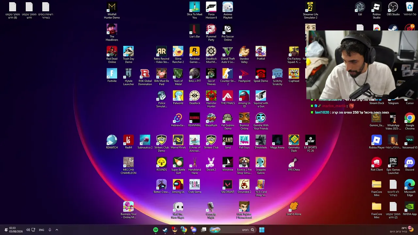Select the EA SPORTS FC 26 icon

tap(310, 144)
